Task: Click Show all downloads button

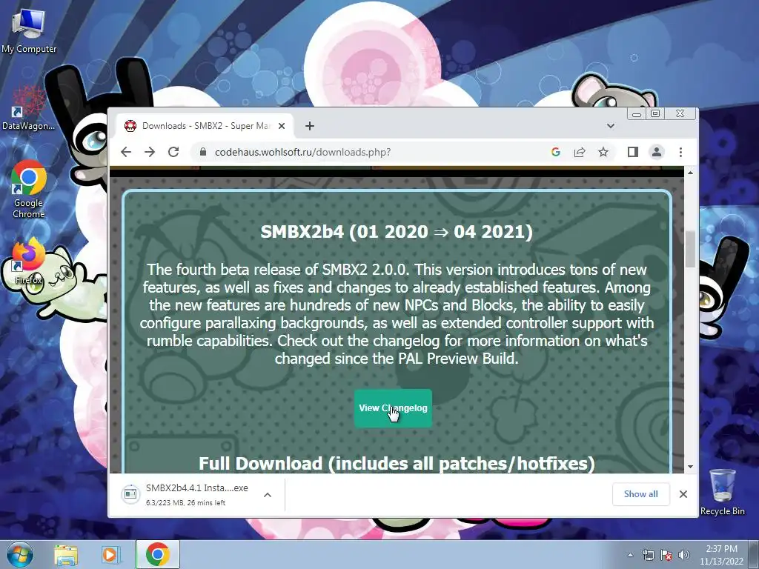Action: pyautogui.click(x=640, y=494)
